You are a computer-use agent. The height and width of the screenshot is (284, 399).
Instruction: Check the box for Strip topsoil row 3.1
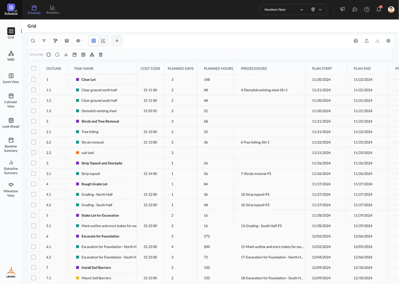33,174
